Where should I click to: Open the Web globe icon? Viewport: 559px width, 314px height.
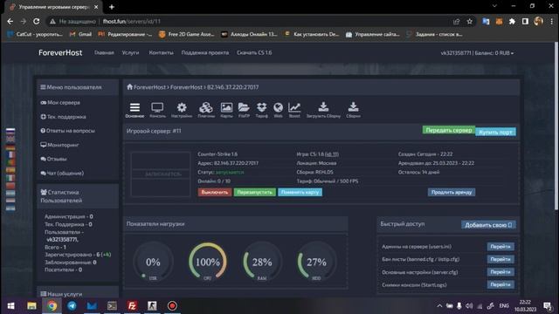pyautogui.click(x=278, y=110)
